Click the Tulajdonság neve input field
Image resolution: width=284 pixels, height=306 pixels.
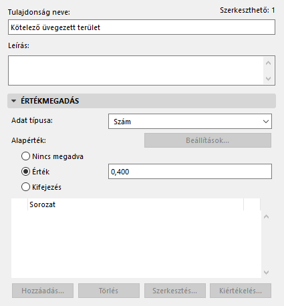click(x=142, y=27)
